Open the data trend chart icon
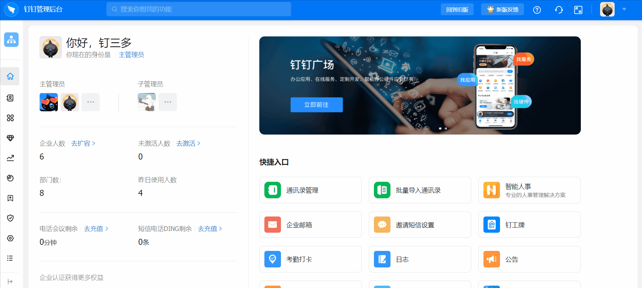The height and width of the screenshot is (288, 642). (10, 158)
